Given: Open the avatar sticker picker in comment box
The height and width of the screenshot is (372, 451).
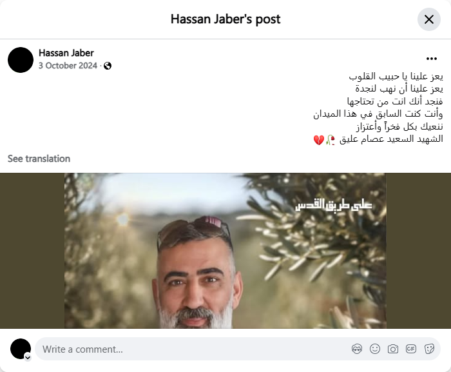Looking at the screenshot, I should pos(357,349).
